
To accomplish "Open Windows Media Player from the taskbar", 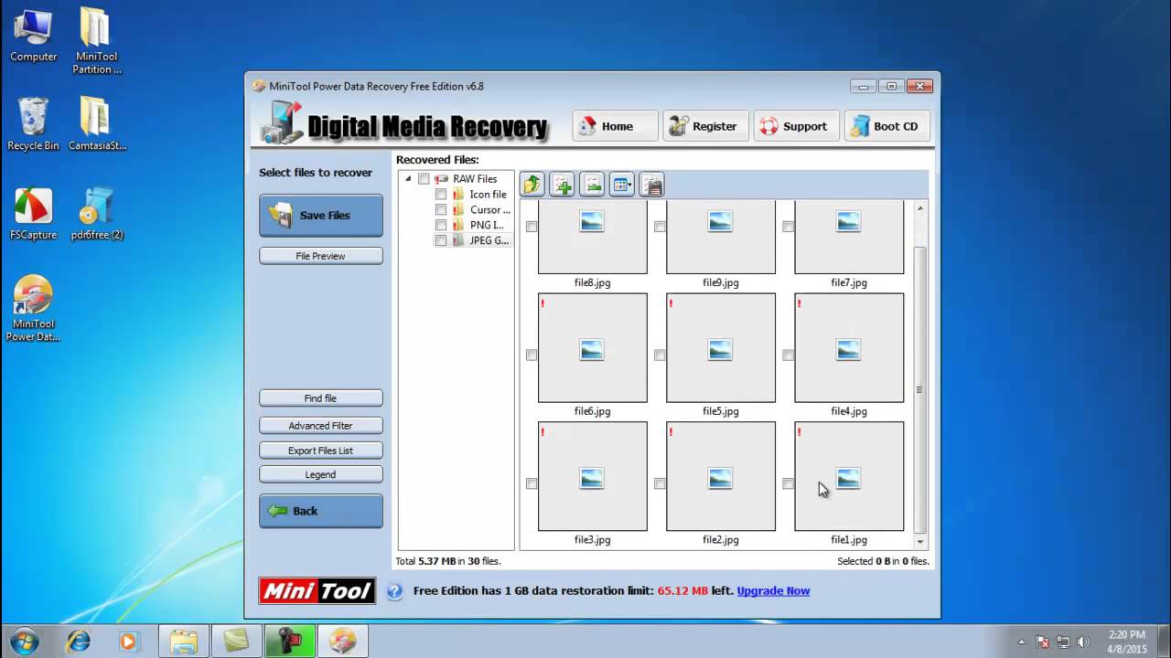I will (x=127, y=641).
